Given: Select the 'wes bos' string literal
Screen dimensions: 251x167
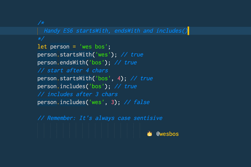Looking at the screenshot, I should 93,47.
